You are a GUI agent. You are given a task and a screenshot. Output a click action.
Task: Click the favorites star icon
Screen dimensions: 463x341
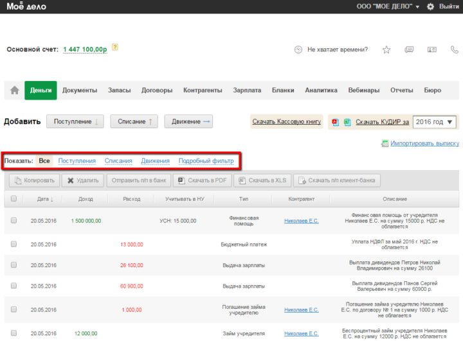click(386, 49)
